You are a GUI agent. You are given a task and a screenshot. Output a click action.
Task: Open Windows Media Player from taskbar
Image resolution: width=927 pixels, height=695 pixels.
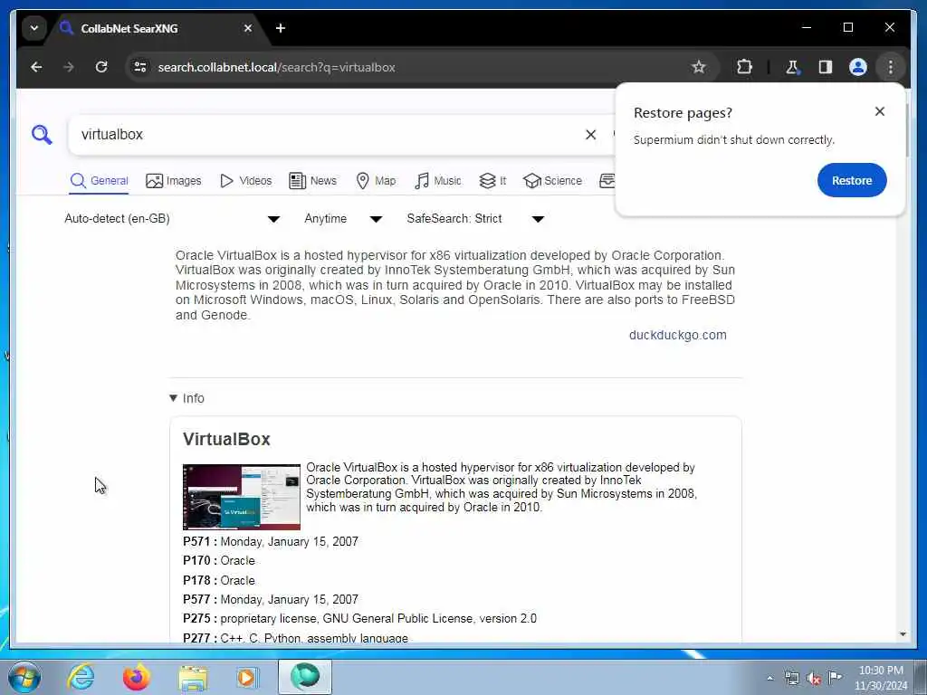248,677
